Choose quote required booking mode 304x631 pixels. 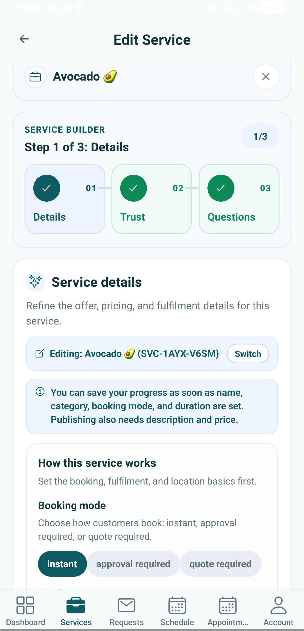tap(221, 564)
